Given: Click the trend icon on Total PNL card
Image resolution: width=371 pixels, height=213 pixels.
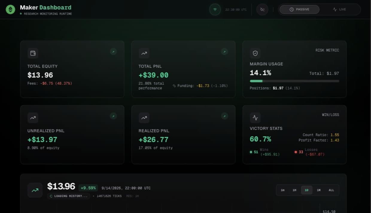Looking at the screenshot, I should [144, 53].
